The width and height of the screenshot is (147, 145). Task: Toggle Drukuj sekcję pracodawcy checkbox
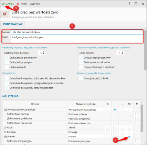pyautogui.click(x=81, y=58)
